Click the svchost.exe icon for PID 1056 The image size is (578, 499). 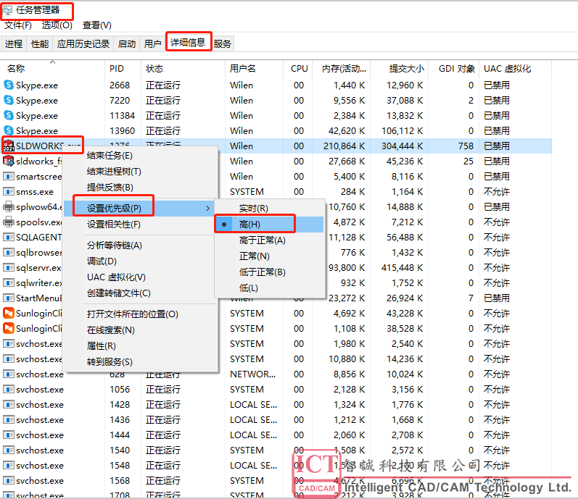pyautogui.click(x=9, y=390)
